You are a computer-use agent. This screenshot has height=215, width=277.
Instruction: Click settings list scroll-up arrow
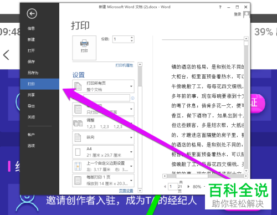point(140,64)
